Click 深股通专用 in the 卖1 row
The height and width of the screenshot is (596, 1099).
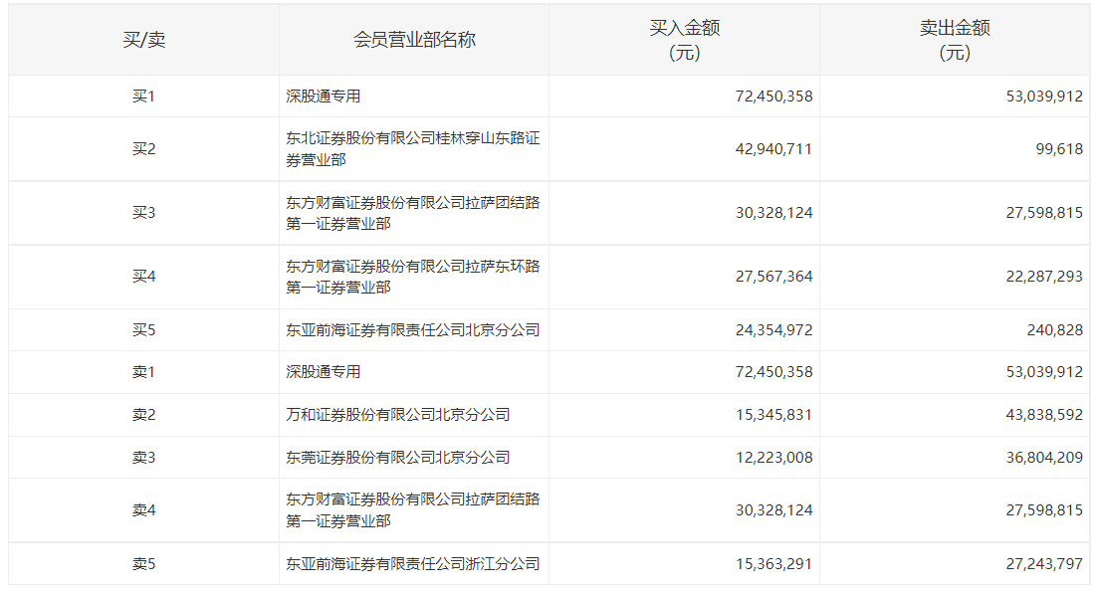click(x=324, y=372)
